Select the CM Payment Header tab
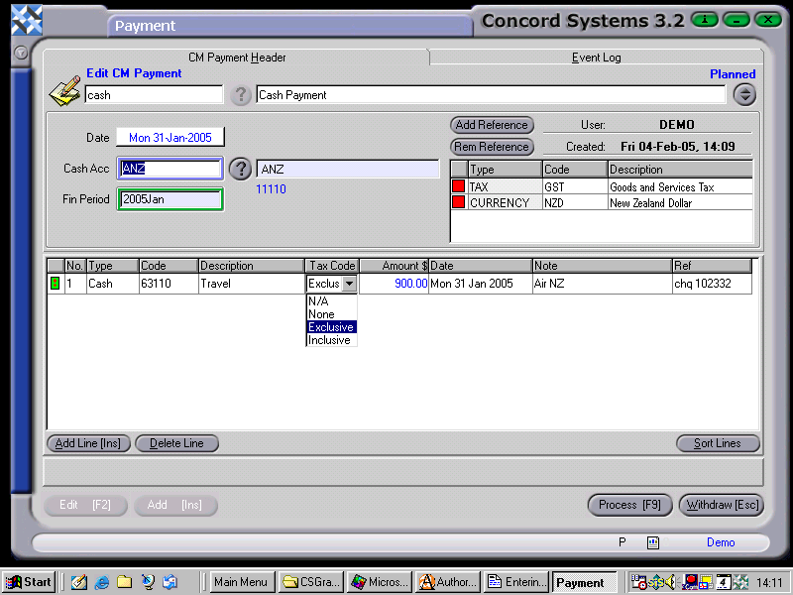The height and width of the screenshot is (595, 793). (x=237, y=58)
